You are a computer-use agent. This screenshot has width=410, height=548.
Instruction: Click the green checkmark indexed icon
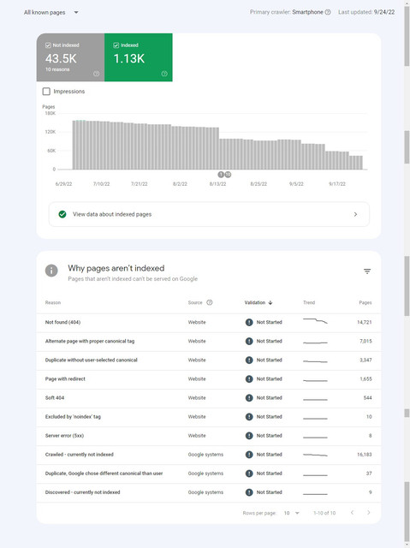(62, 214)
